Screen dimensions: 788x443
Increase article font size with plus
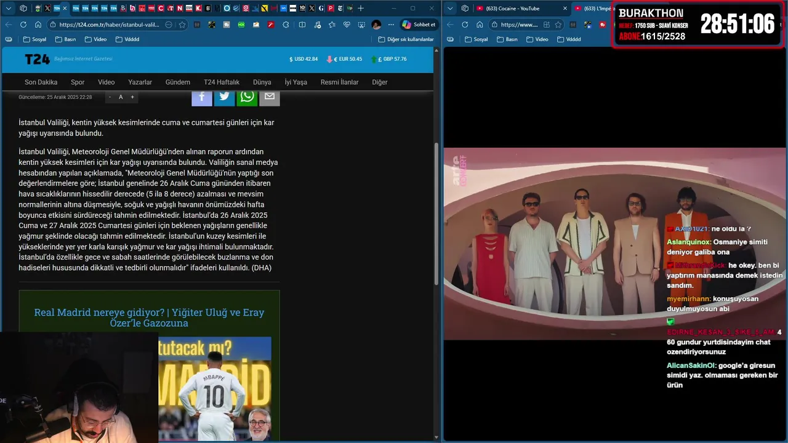132,97
